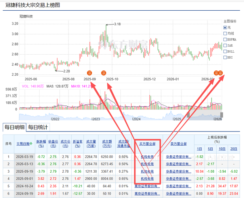Click the 23.04 twenty-day change cell
The width and height of the screenshot is (244, 198).
[x=234, y=194]
